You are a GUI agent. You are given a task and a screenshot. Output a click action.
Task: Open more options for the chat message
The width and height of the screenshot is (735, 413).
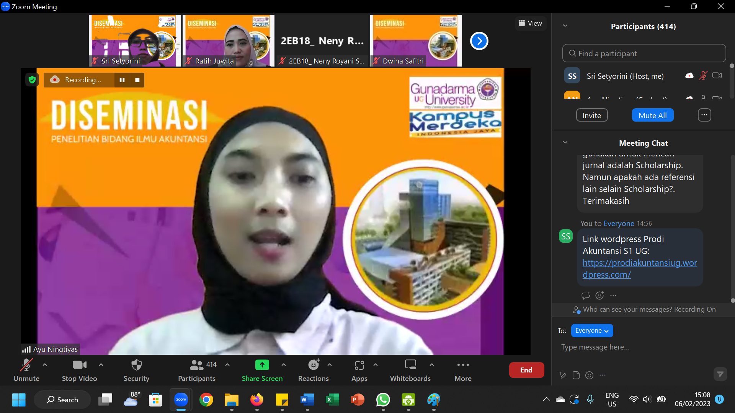(x=613, y=295)
